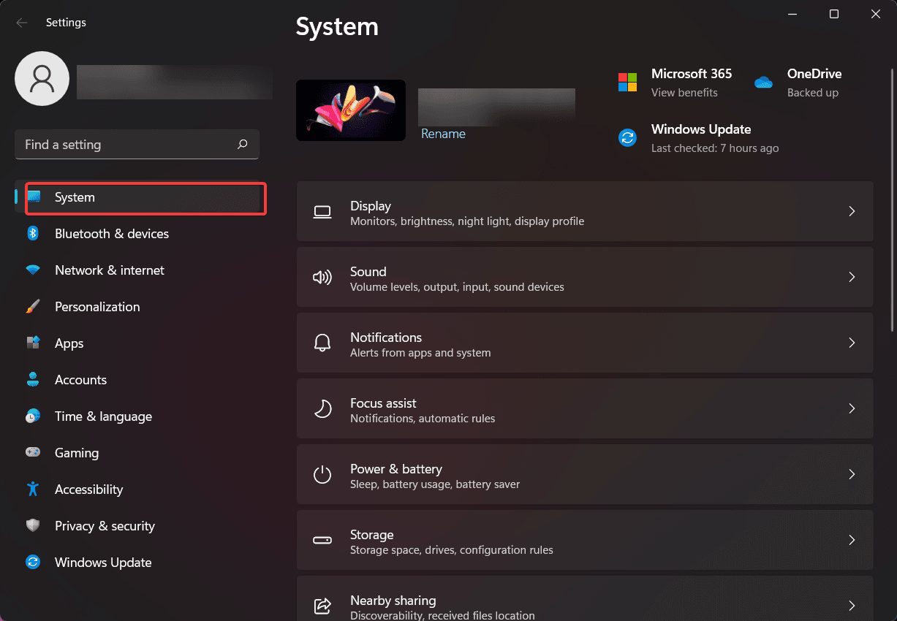This screenshot has height=621, width=897.
Task: Click the Rename link
Action: click(443, 134)
